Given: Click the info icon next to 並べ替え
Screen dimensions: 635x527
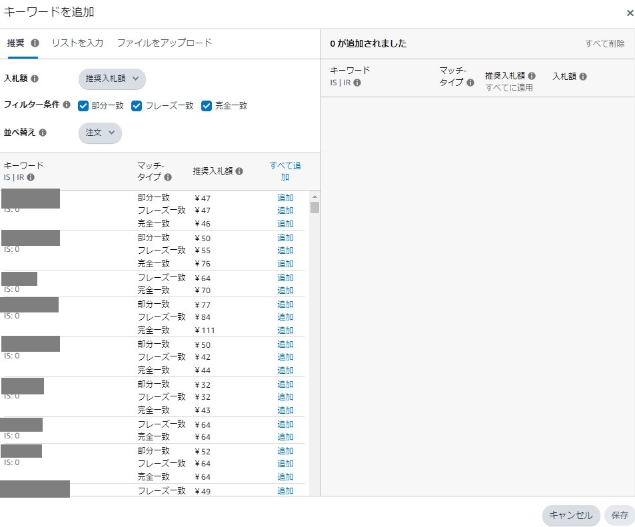Looking at the screenshot, I should (x=43, y=133).
